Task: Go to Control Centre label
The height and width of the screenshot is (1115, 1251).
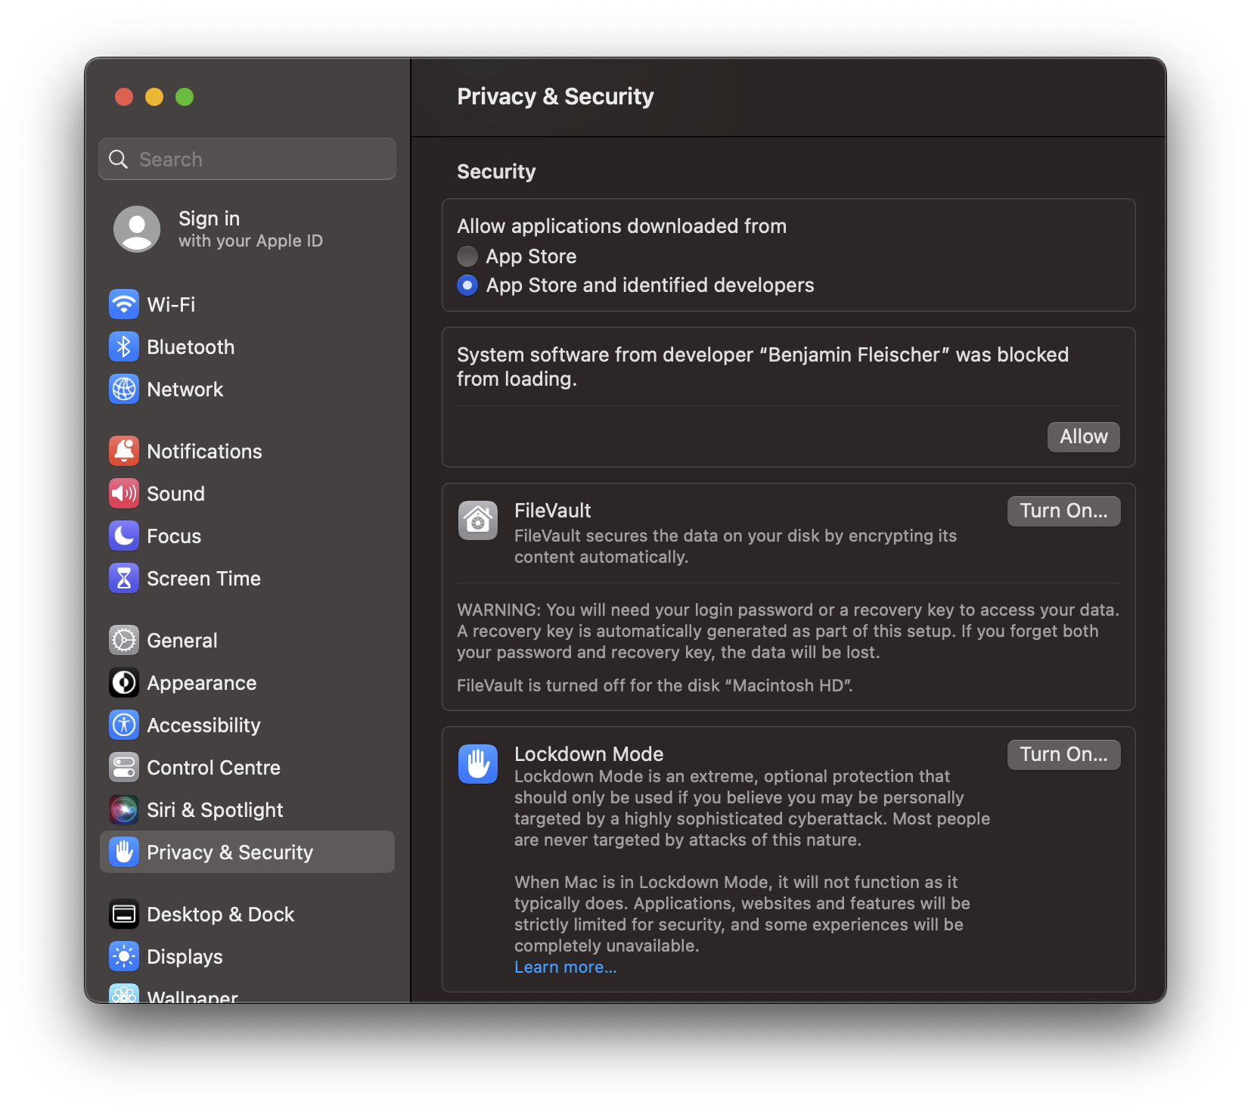Action: click(x=213, y=768)
